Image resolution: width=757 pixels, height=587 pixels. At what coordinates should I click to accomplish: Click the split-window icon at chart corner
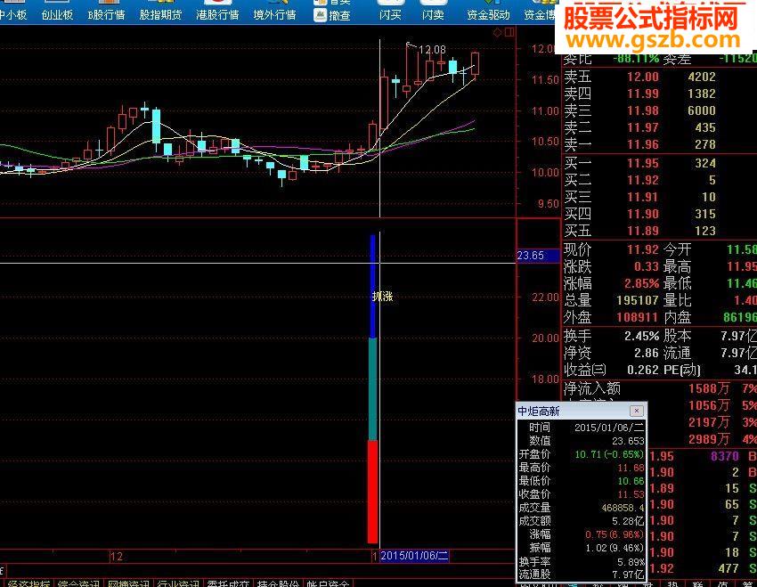point(509,32)
